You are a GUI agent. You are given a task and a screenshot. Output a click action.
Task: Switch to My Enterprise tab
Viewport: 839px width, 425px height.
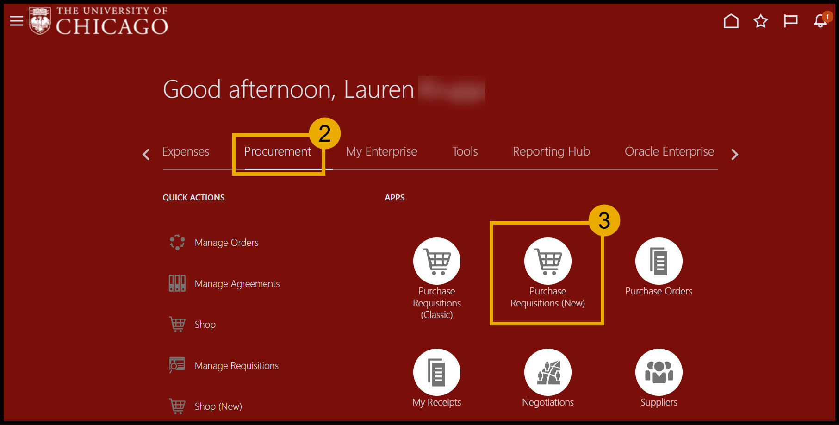[382, 151]
